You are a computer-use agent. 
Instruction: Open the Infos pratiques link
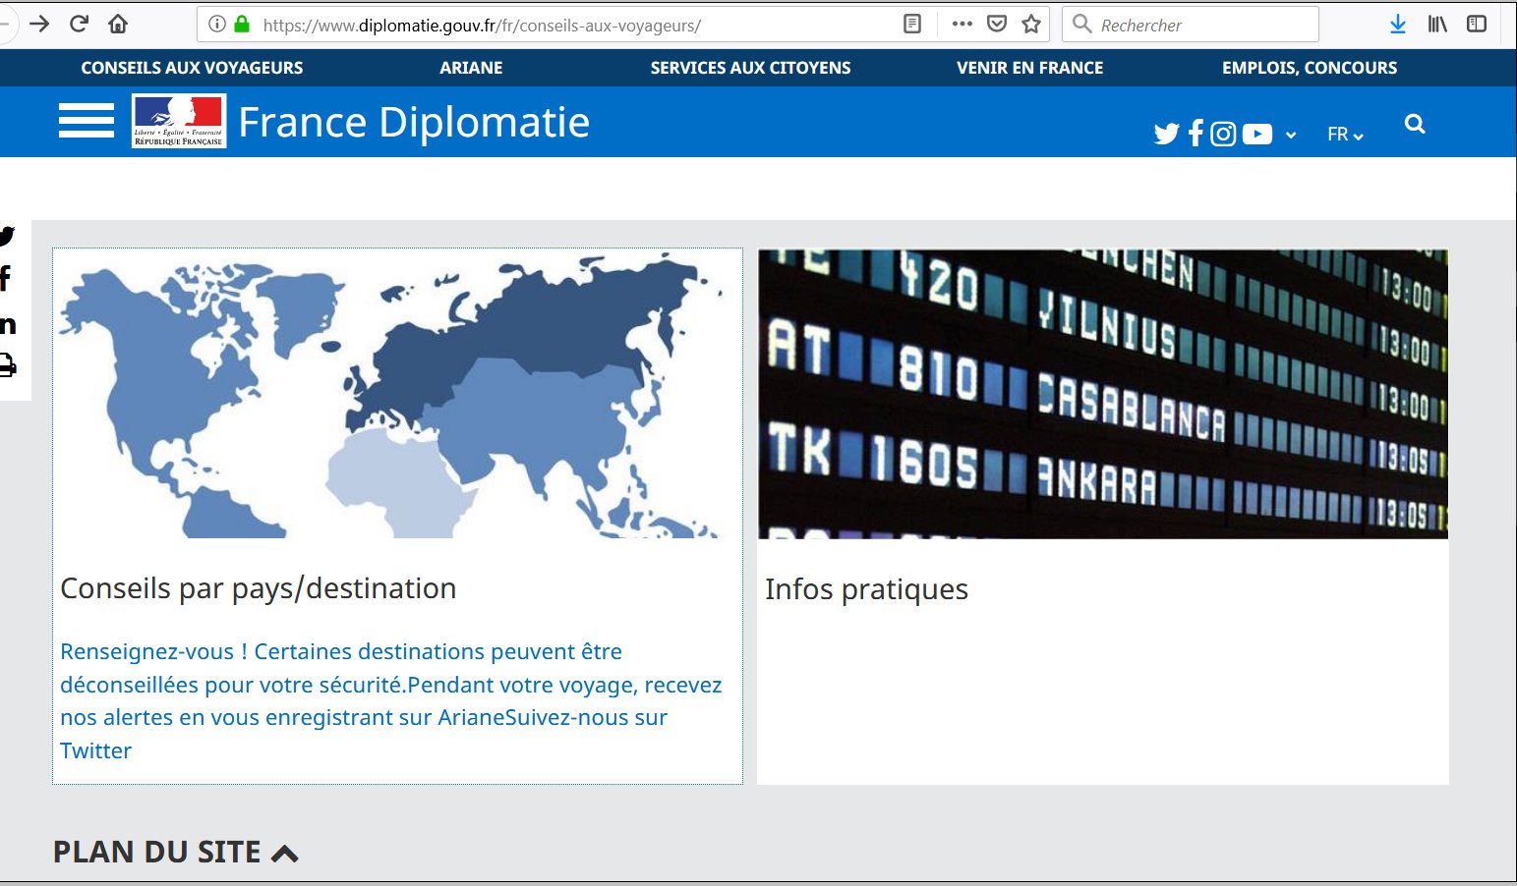pyautogui.click(x=866, y=589)
